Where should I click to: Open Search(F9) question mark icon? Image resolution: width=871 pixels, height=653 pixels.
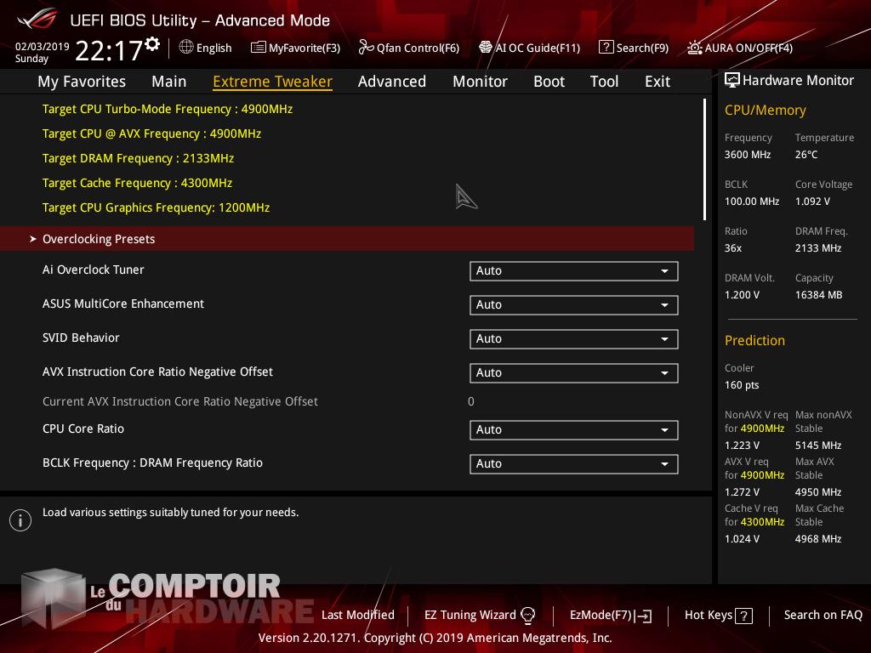606,48
